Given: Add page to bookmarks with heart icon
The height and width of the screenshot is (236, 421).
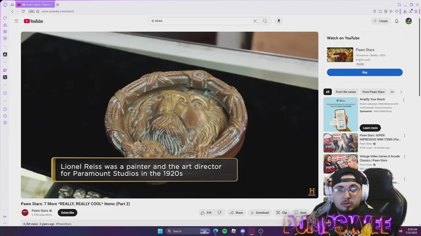Looking at the screenshot, I should tap(397, 11).
